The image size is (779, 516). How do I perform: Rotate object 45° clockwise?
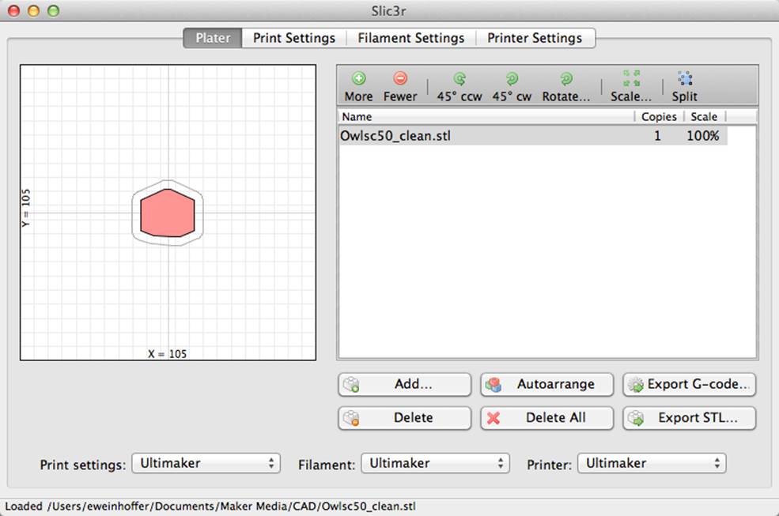click(512, 86)
